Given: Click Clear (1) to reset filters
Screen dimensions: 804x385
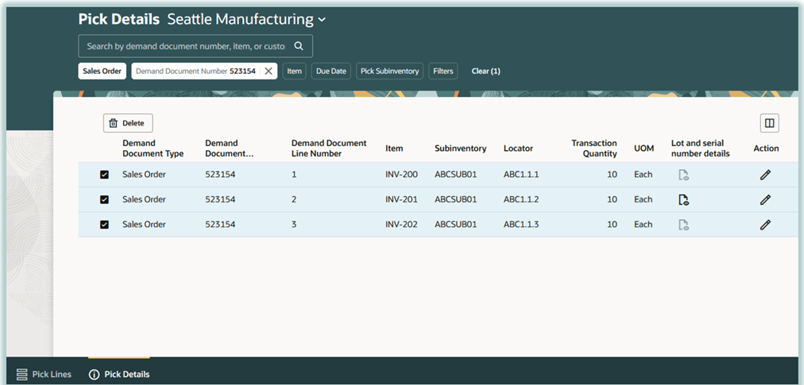Looking at the screenshot, I should point(485,71).
